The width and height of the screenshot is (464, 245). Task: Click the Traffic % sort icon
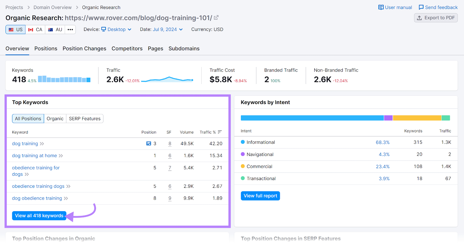[x=220, y=132]
